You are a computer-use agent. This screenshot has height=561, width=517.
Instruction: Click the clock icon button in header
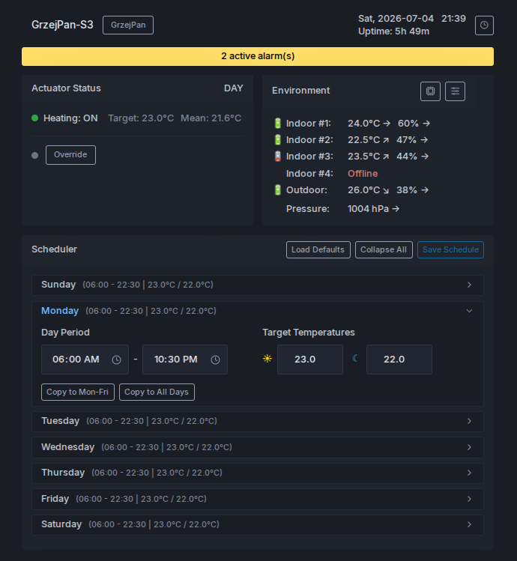pyautogui.click(x=484, y=25)
